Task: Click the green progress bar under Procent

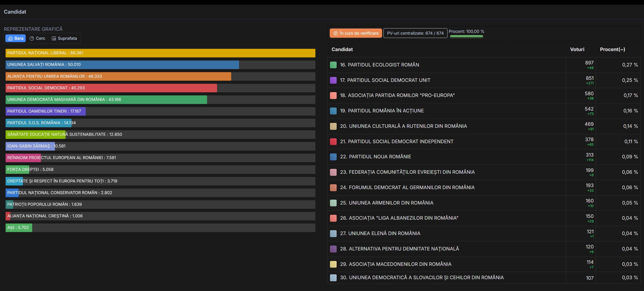Action: 466,36
